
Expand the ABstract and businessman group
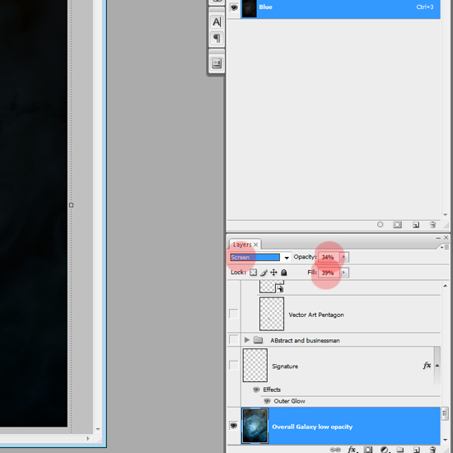click(247, 340)
